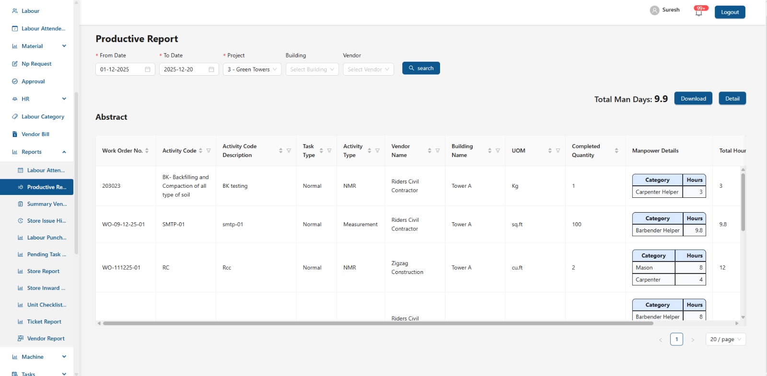Filter the Task Type column
The image size is (767, 376).
tap(329, 150)
